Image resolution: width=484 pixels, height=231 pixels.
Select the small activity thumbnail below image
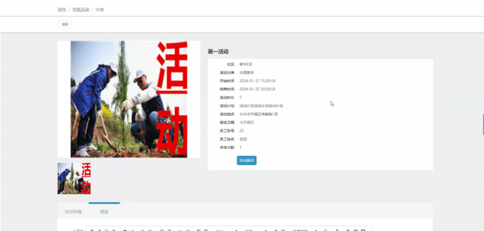[74, 179]
